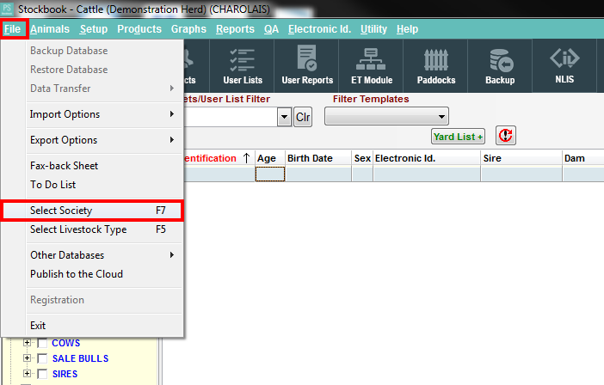This screenshot has height=385, width=604.
Task: Sort by the Electronic Id. column header
Action: 427,158
